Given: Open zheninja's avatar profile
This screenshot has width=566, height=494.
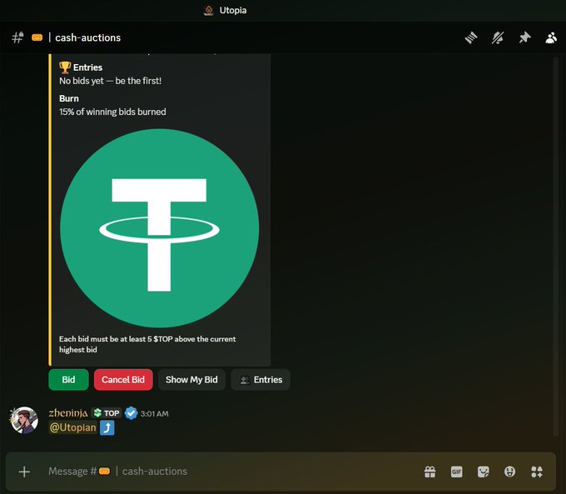Looking at the screenshot, I should coord(24,420).
